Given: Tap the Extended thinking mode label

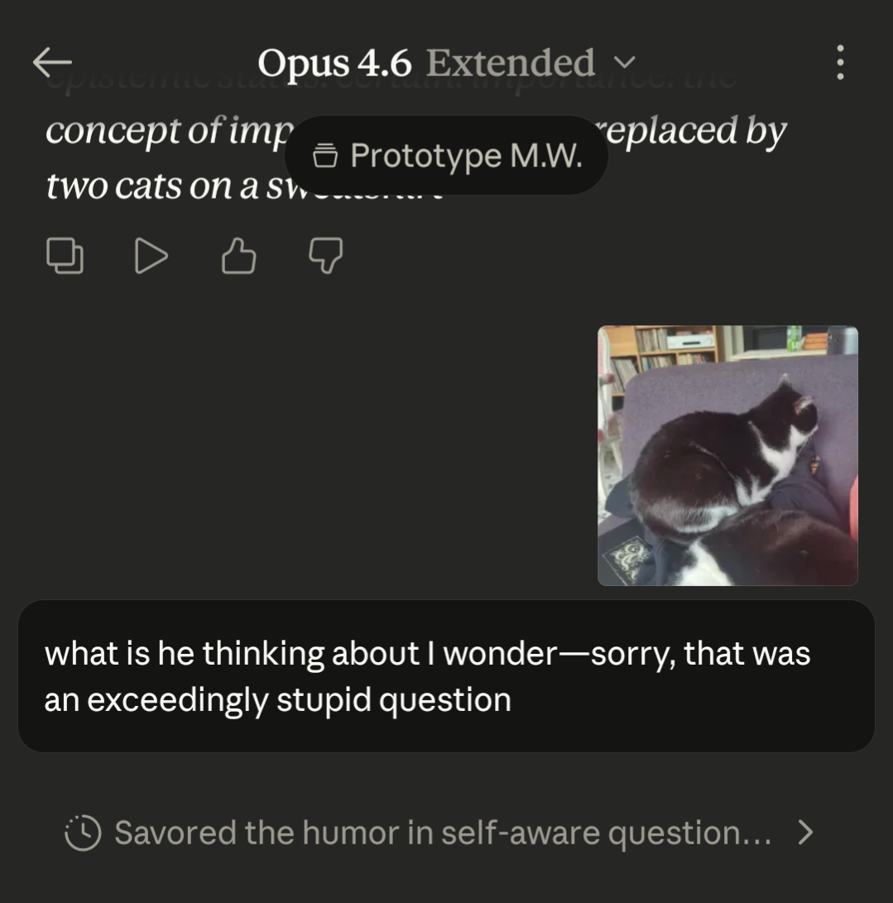Looking at the screenshot, I should click(x=510, y=63).
